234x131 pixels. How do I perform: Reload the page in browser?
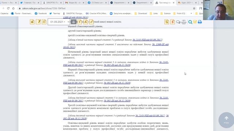pyautogui.click(x=8, y=8)
